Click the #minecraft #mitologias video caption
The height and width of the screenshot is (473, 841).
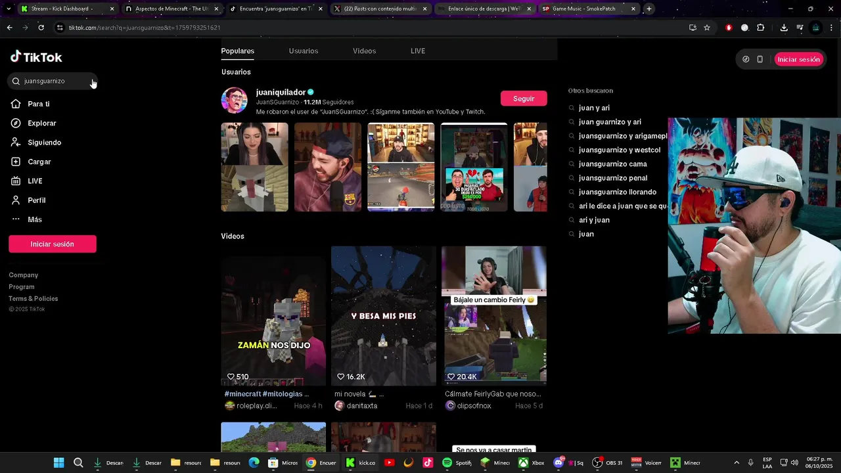(266, 394)
